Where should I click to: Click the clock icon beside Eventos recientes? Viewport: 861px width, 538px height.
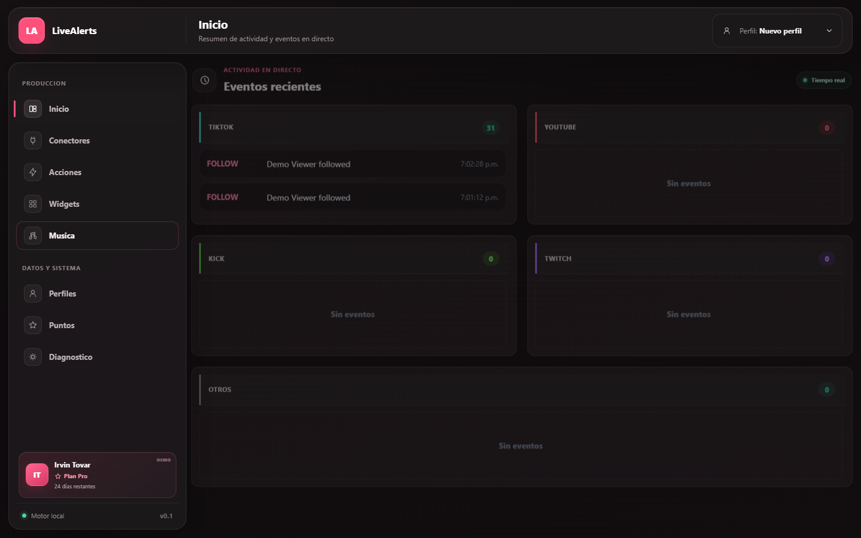click(x=204, y=80)
